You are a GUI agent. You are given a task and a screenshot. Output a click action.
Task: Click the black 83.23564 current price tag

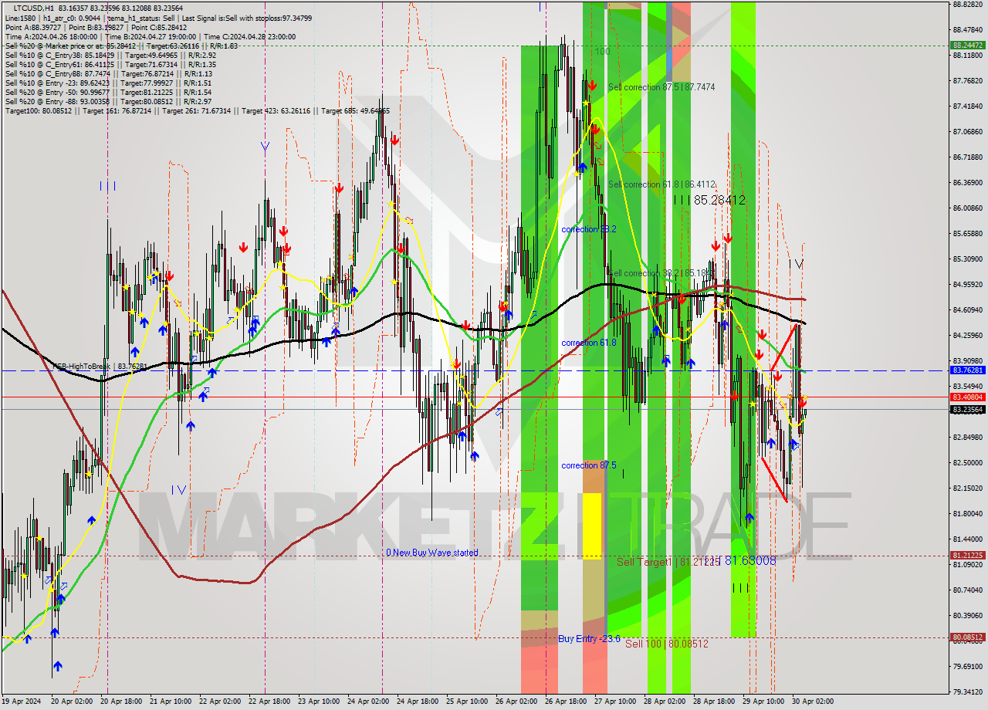[967, 409]
